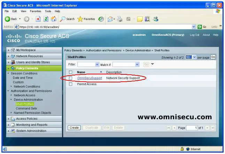Select Custom under Session Conditions
225x154 pixels.
18,82
